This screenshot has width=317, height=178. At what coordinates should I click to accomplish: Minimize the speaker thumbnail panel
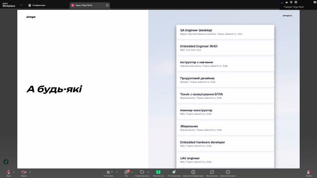tap(282, 2)
